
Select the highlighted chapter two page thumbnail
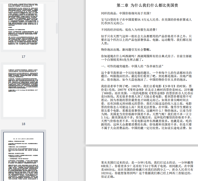point(23,157)
